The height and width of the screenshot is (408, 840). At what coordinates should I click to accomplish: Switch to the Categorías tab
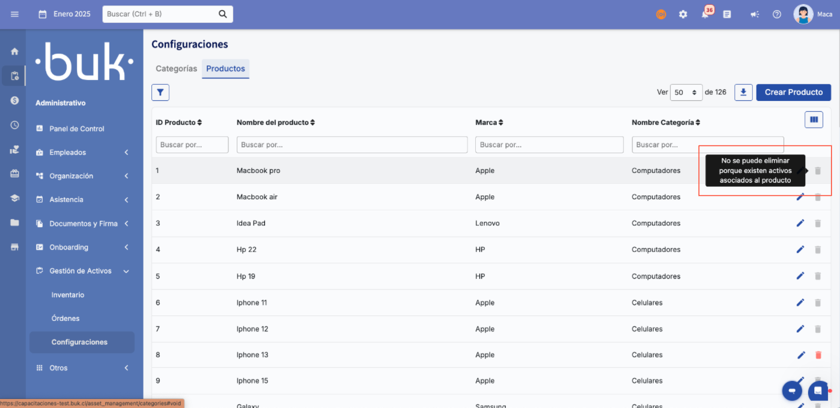tap(176, 69)
